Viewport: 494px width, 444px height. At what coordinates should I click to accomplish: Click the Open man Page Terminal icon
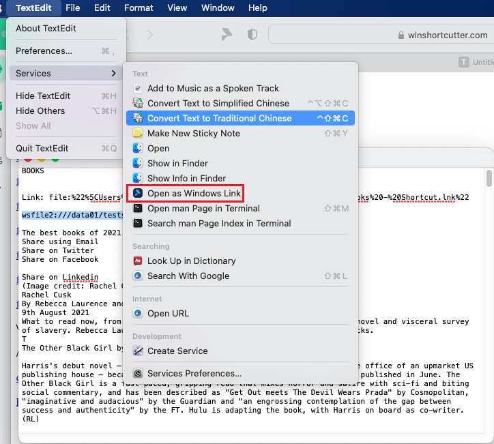138,209
